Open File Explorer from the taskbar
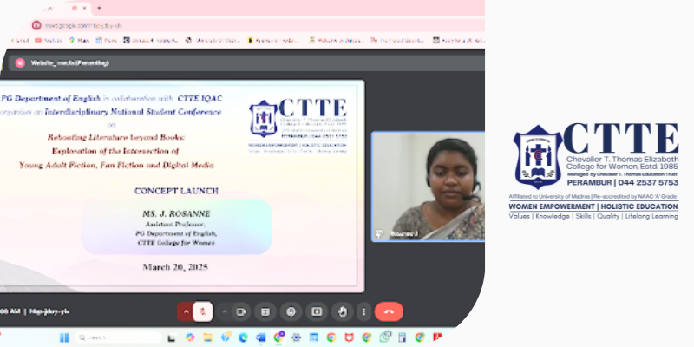The width and height of the screenshot is (694, 347). point(207,337)
